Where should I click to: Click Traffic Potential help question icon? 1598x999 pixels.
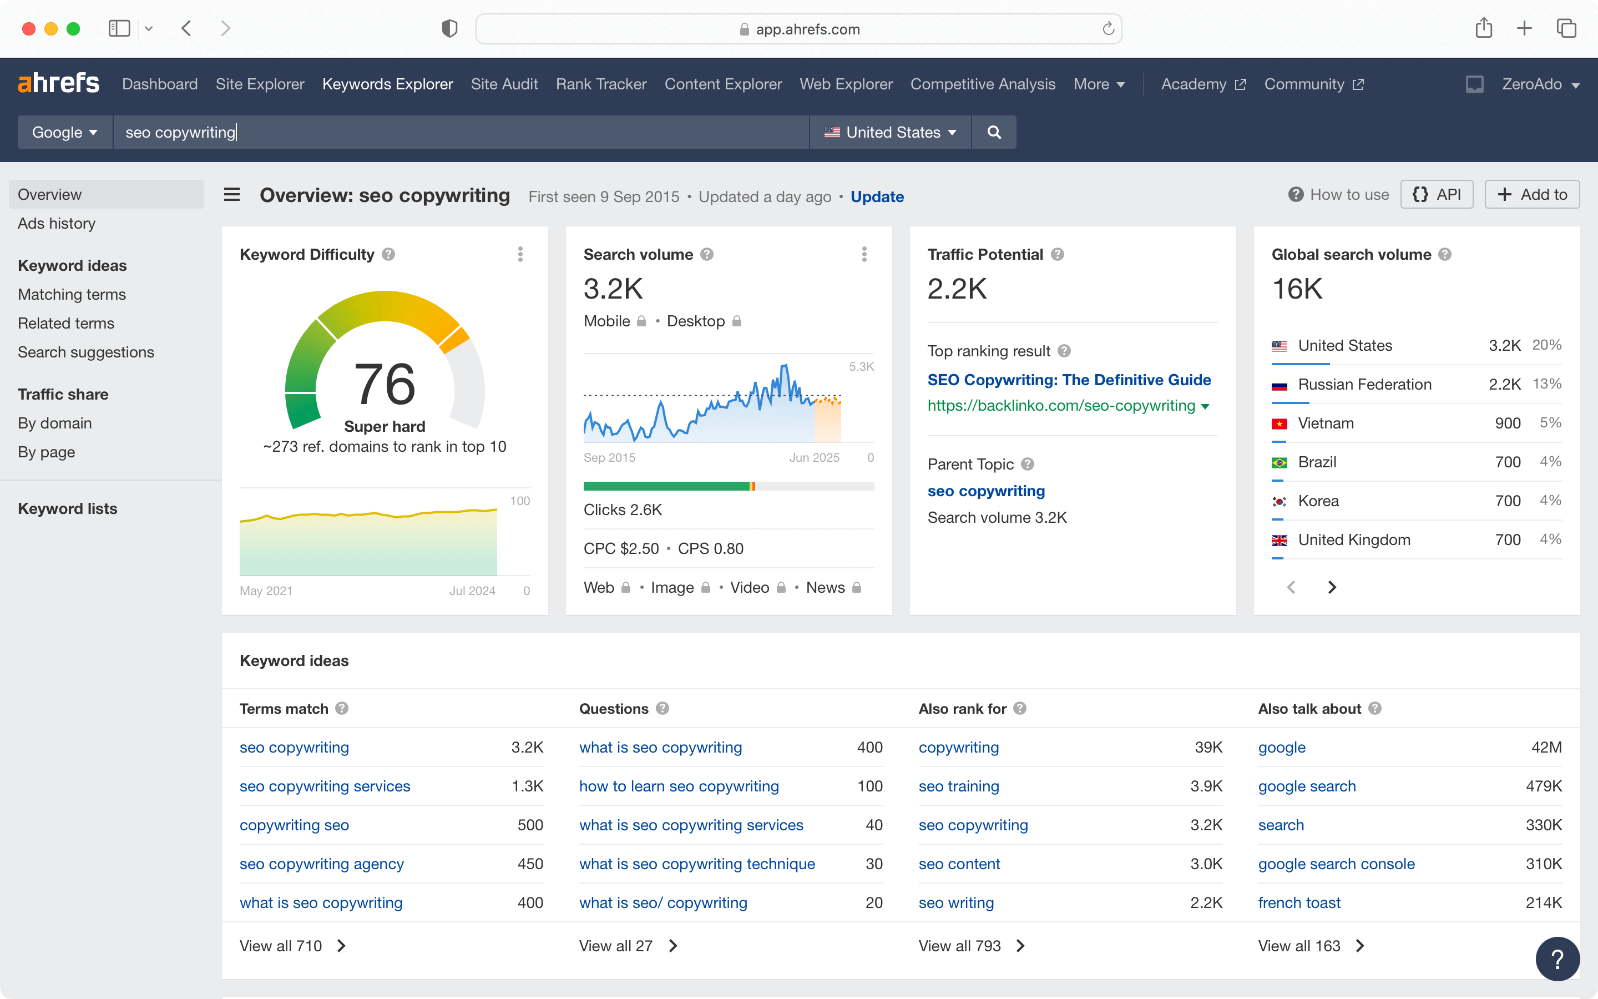pos(1057,254)
